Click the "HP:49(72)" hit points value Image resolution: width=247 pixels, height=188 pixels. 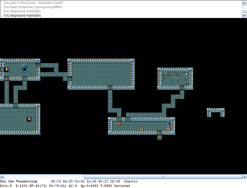point(38,186)
